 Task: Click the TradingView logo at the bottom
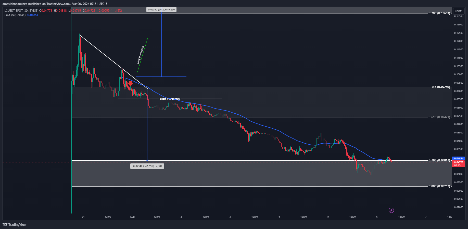click(15, 224)
